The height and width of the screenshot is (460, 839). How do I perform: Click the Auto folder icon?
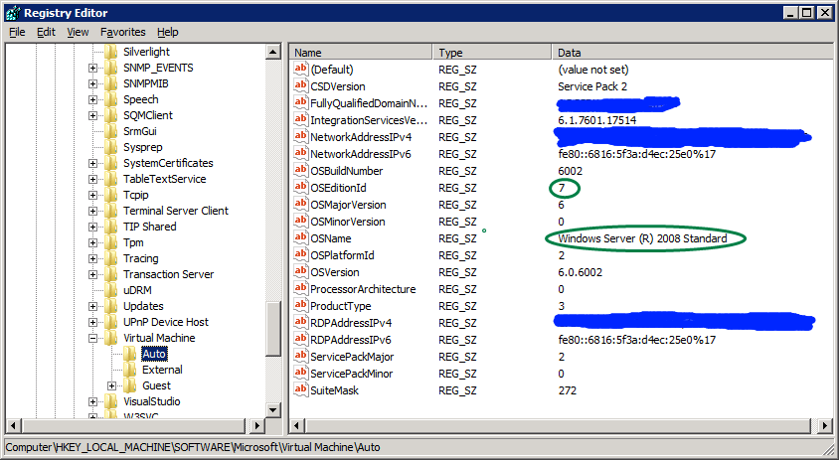click(129, 354)
